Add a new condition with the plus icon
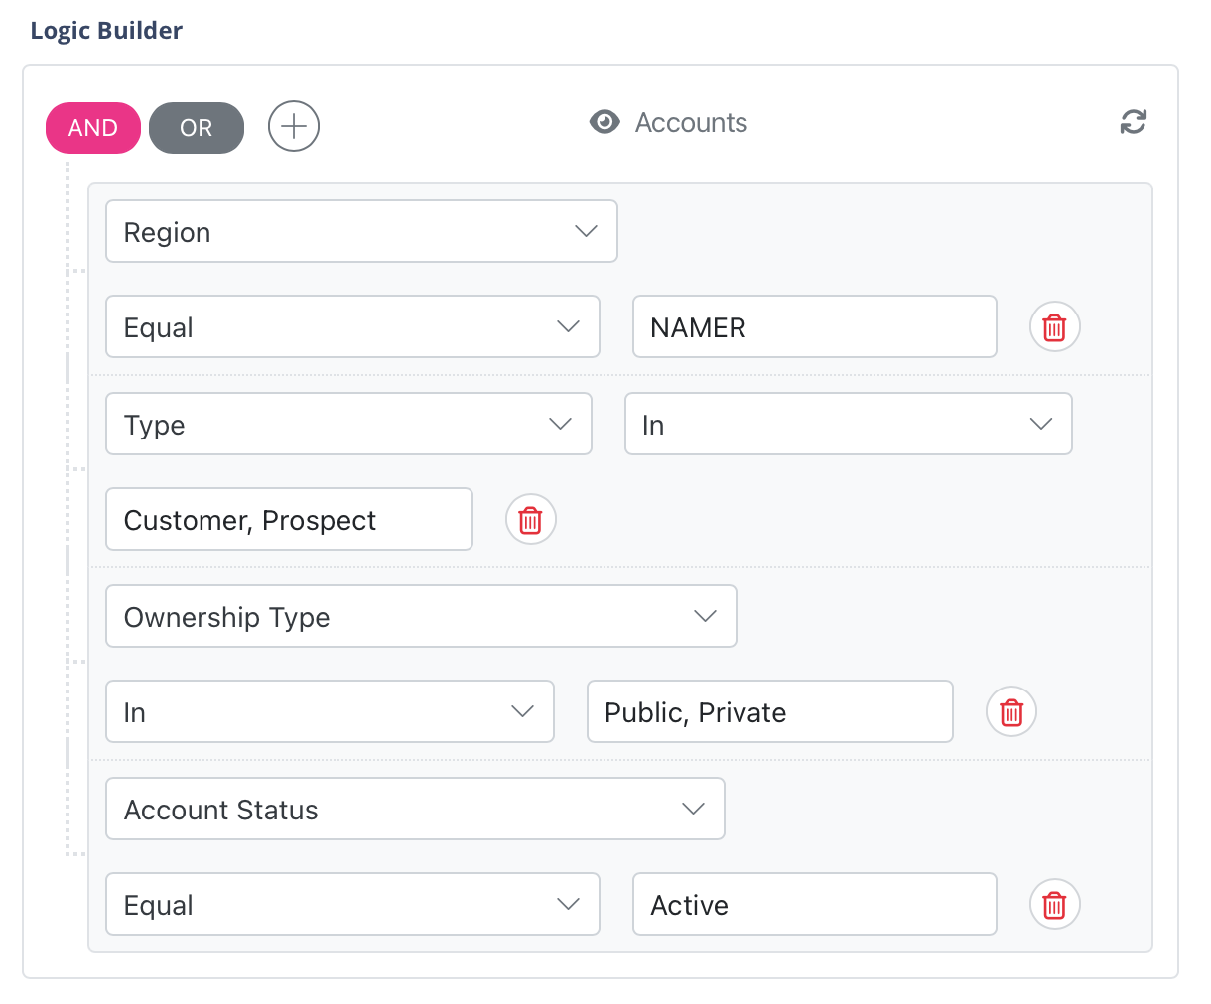The height and width of the screenshot is (1004, 1211). point(293,126)
